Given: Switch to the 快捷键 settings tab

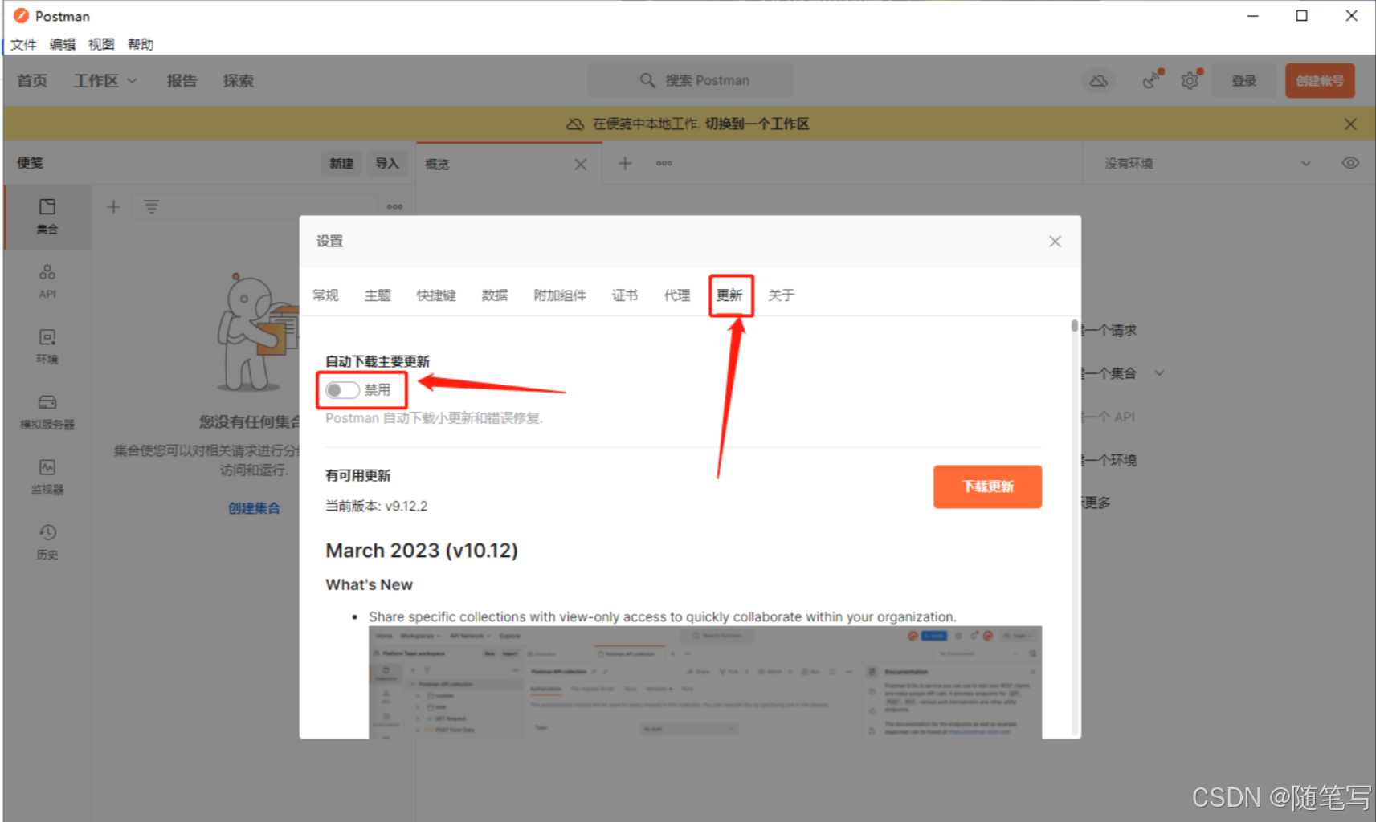Looking at the screenshot, I should tap(436, 295).
